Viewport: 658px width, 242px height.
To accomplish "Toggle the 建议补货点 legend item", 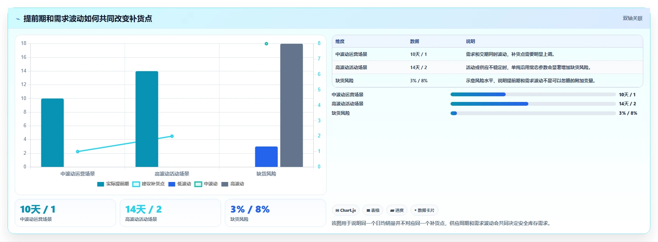I will pyautogui.click(x=149, y=184).
